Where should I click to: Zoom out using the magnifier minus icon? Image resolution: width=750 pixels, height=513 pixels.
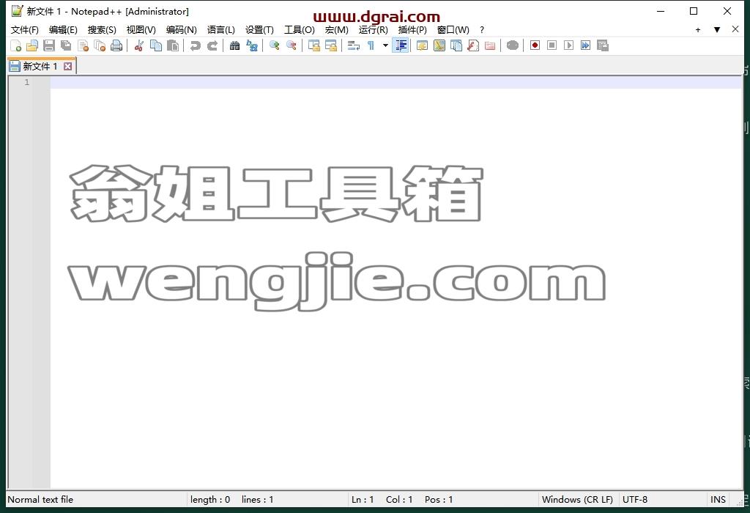click(291, 45)
